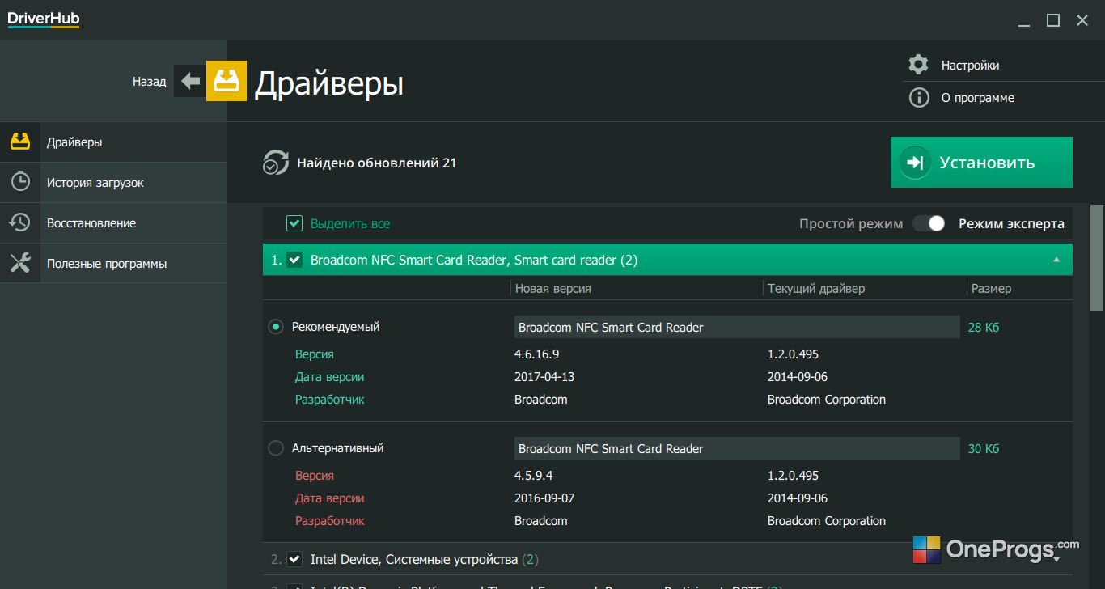Click the Текущий драйвер column header

(816, 288)
